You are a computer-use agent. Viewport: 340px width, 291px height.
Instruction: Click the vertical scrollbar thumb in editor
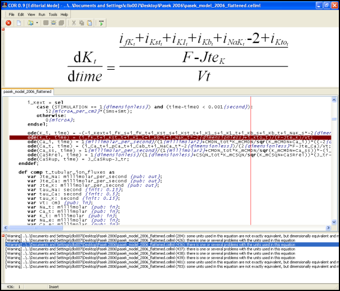click(334, 119)
